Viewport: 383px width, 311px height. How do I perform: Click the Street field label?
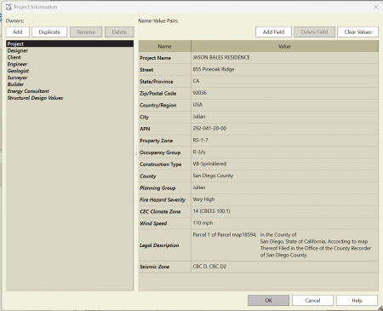click(x=146, y=70)
